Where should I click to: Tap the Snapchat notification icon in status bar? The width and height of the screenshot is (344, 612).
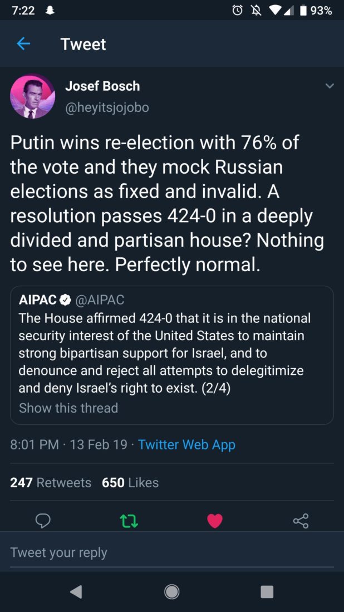point(51,11)
